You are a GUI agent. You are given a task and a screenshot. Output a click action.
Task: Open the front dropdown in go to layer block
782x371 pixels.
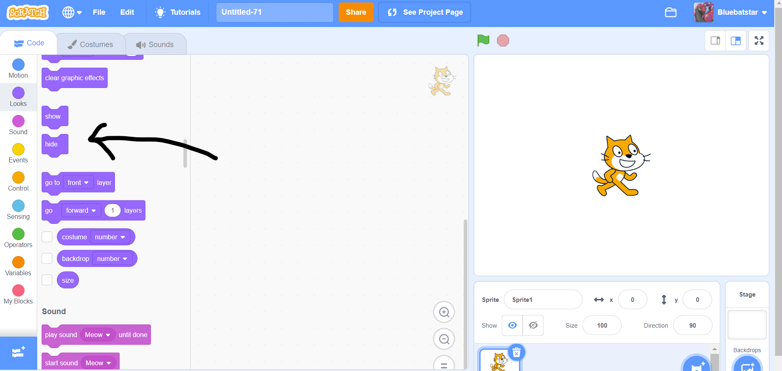tap(78, 182)
